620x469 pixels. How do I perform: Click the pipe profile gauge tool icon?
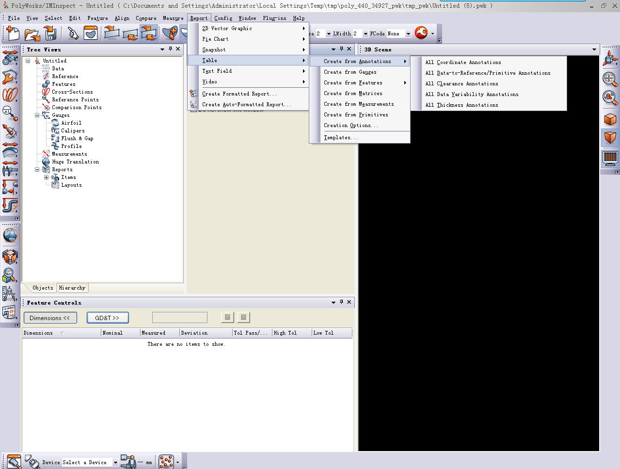tap(10, 205)
